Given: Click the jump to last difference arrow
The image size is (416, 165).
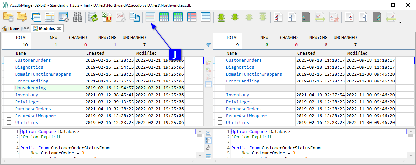Looking at the screenshot, I should [x=221, y=17].
